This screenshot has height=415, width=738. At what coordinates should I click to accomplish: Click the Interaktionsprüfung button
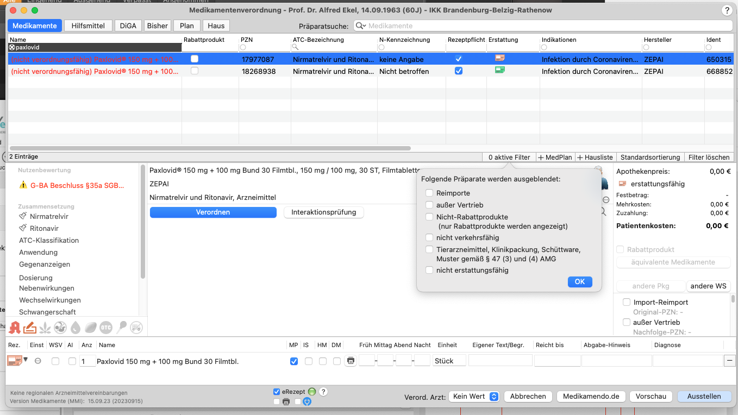(x=324, y=212)
